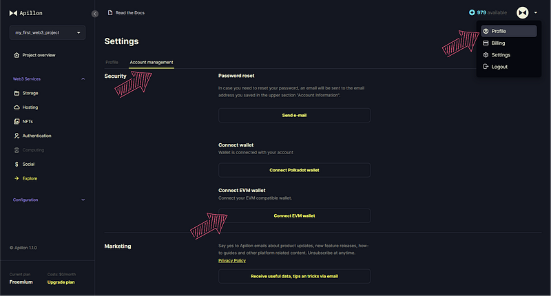Open Project overview home item
The width and height of the screenshot is (551, 296).
click(34, 55)
